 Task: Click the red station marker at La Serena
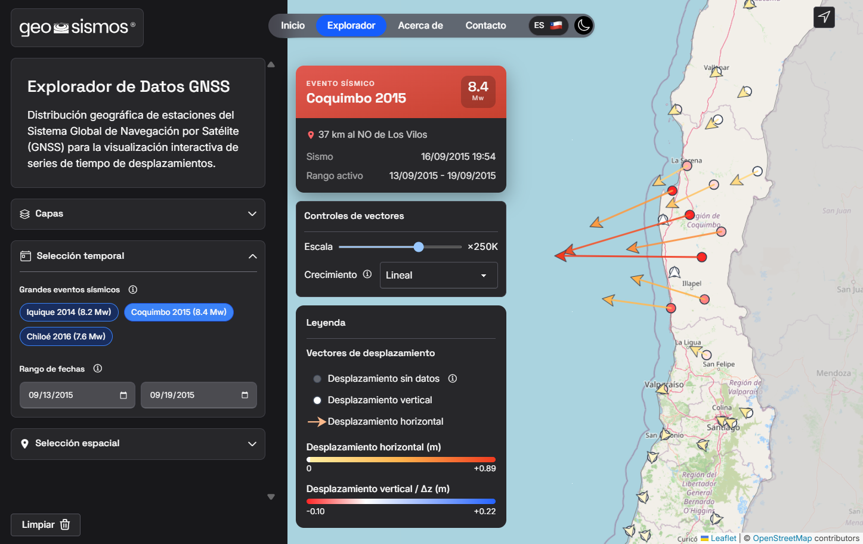[x=687, y=166]
